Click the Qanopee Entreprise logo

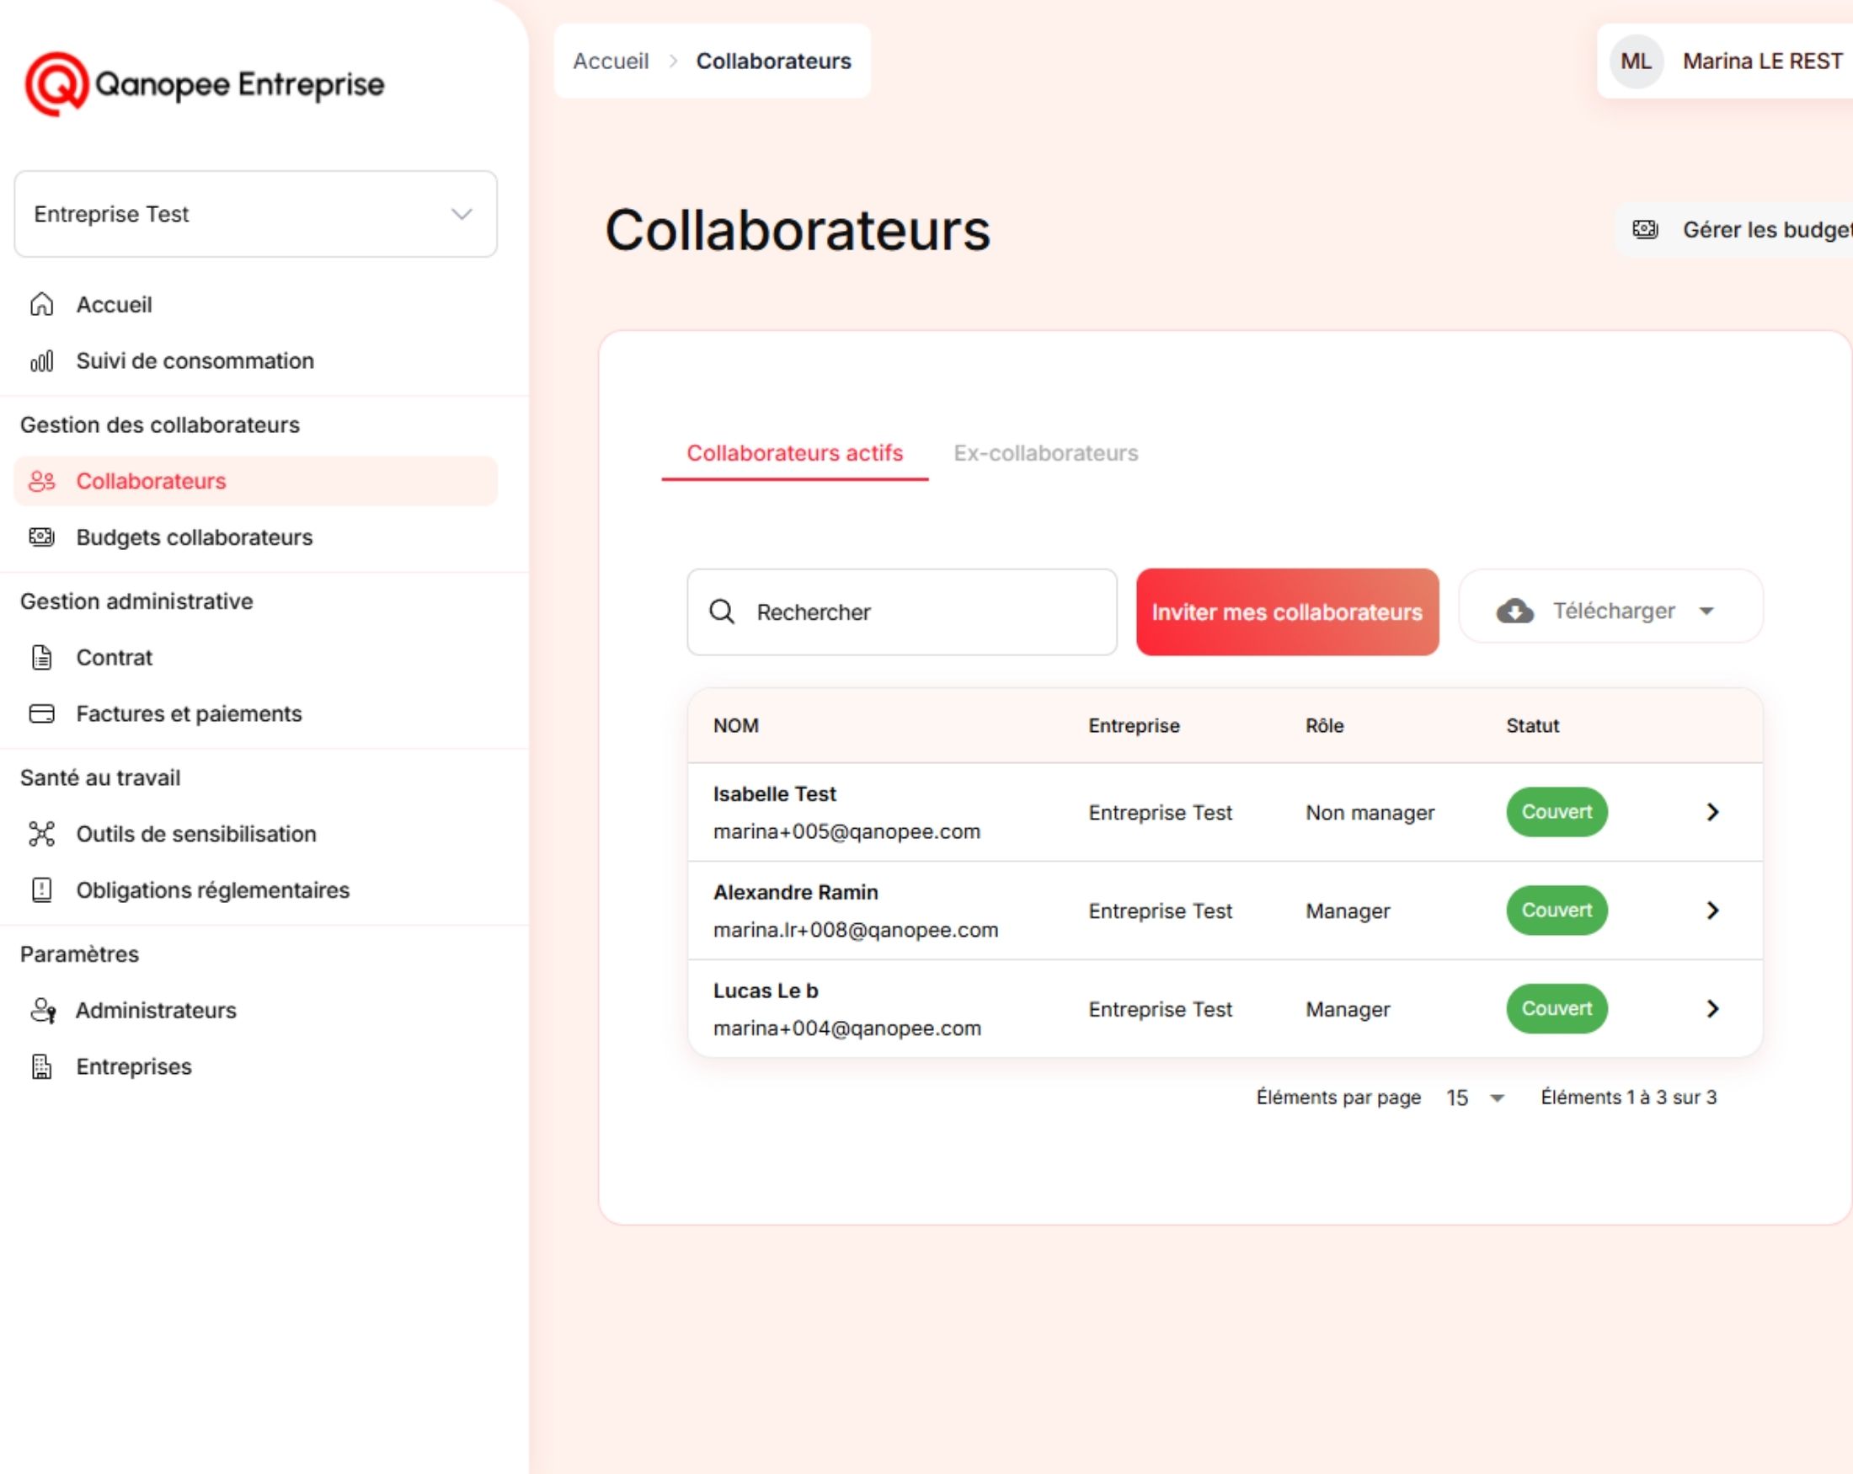pyautogui.click(x=205, y=84)
